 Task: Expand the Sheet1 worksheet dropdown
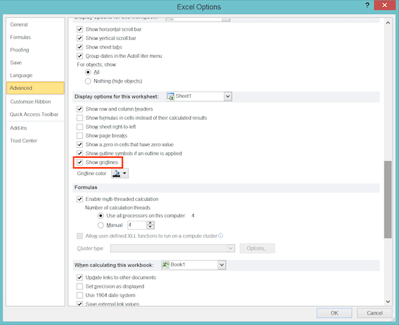pos(227,97)
